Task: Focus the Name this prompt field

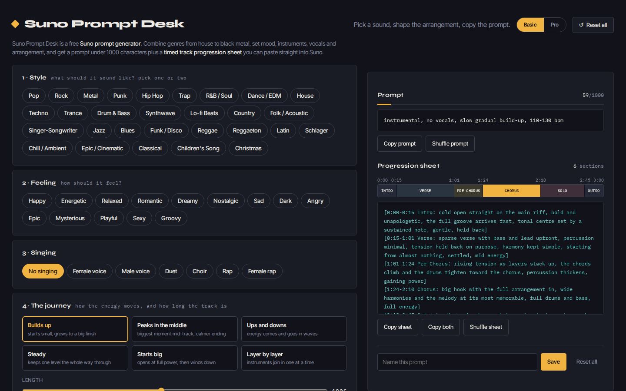Action: pos(457,362)
